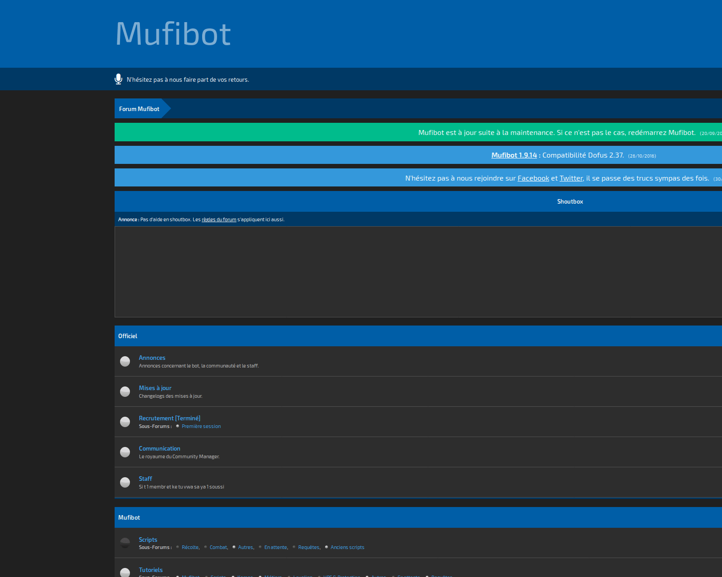
Task: Open the règles du forum link
Action: click(x=219, y=219)
